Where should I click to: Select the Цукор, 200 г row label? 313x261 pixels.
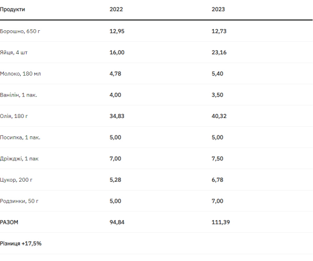click(x=17, y=180)
